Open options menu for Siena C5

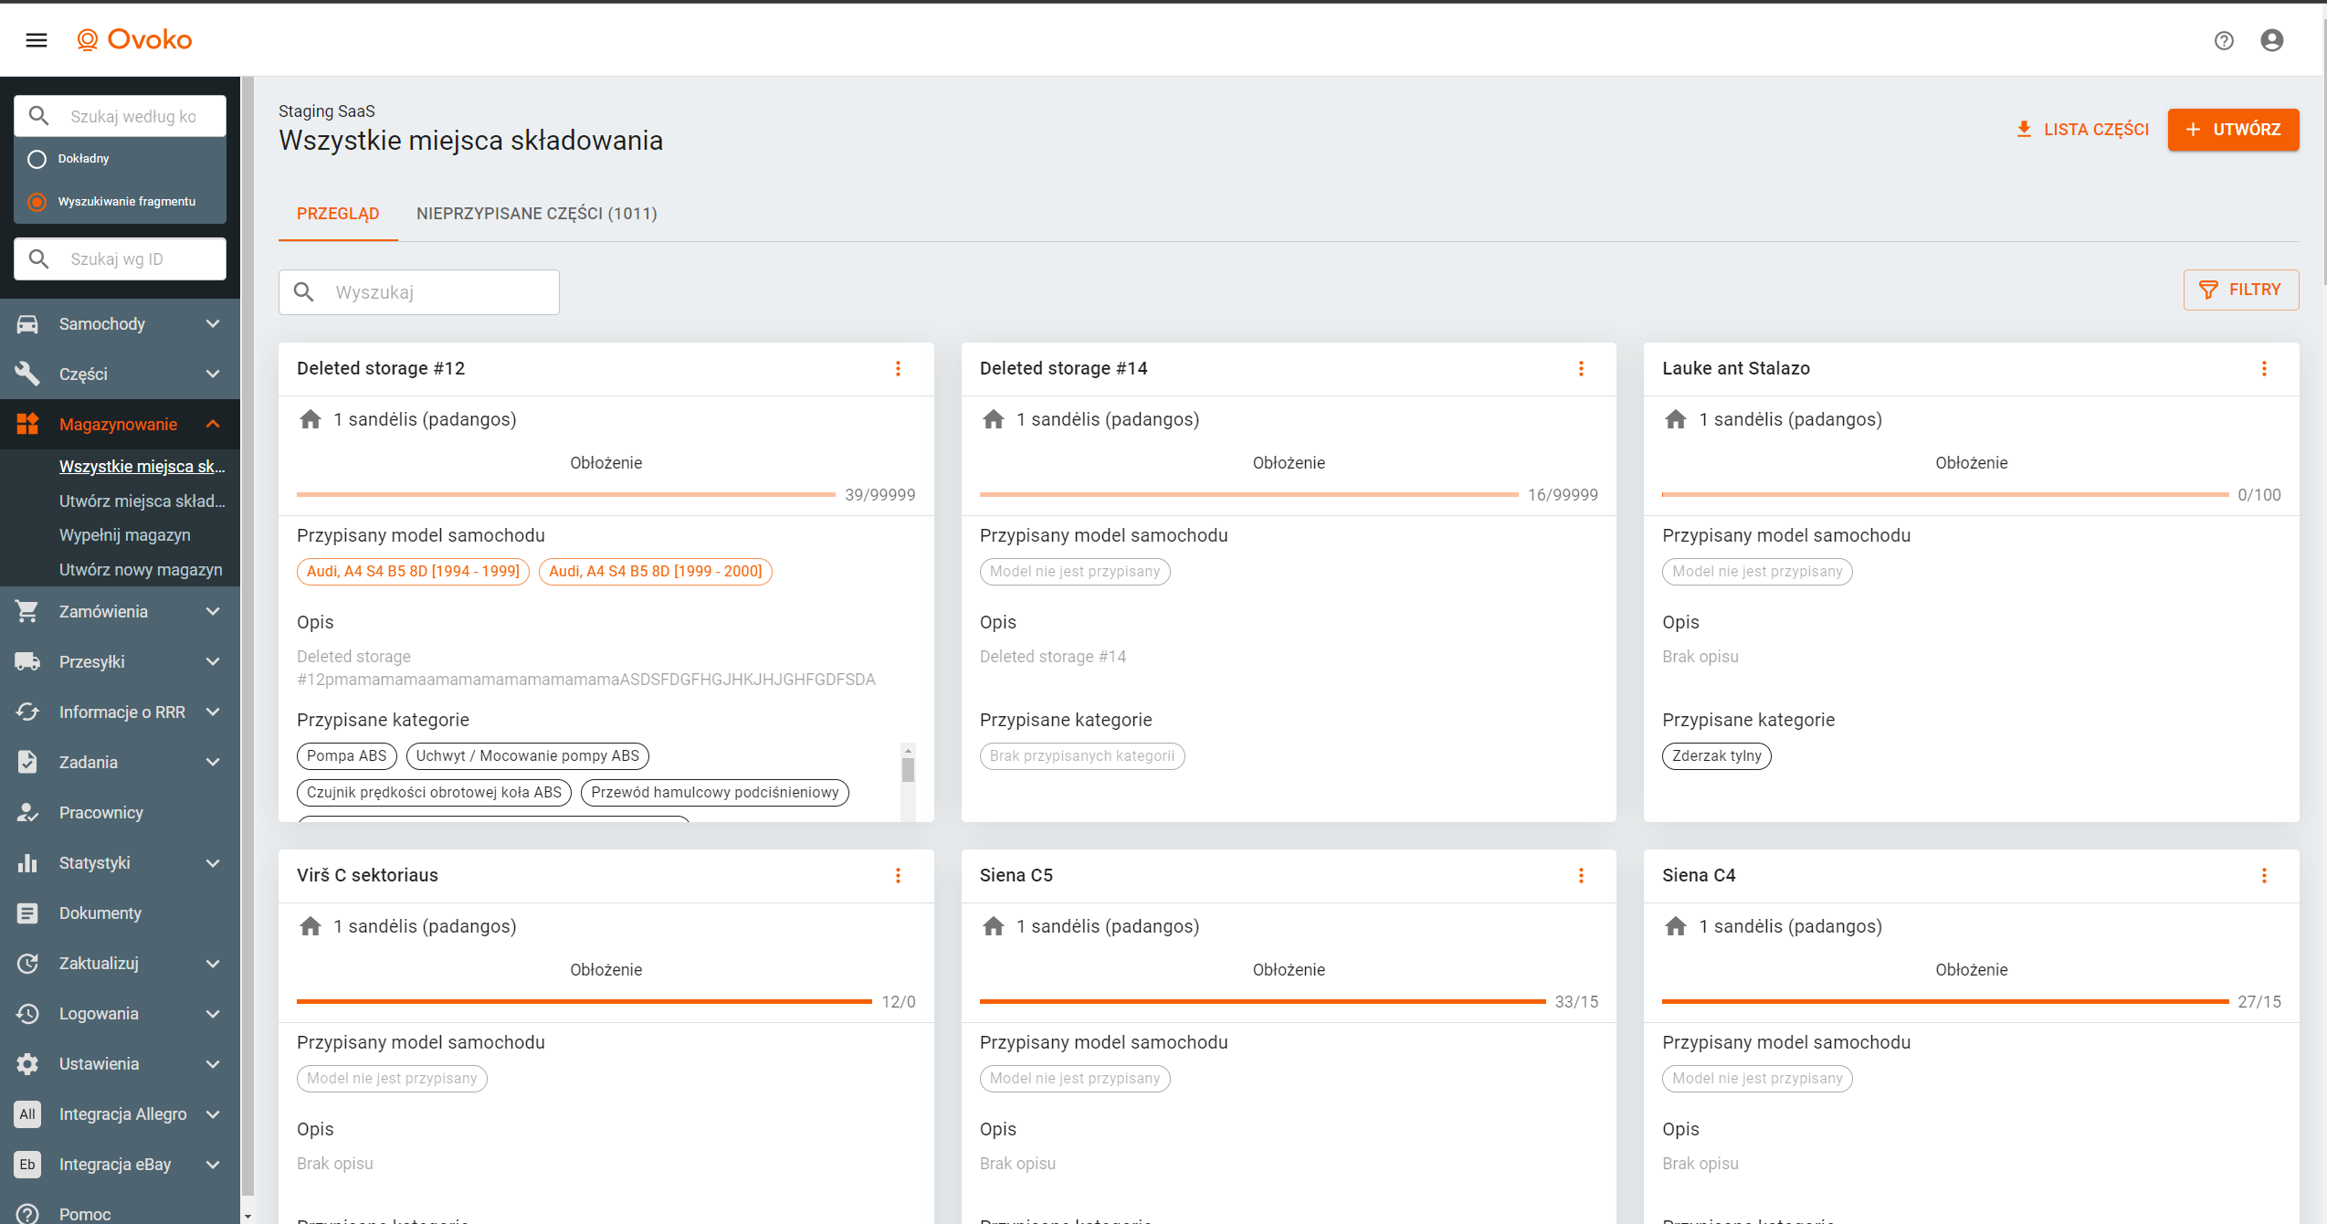coord(1581,876)
